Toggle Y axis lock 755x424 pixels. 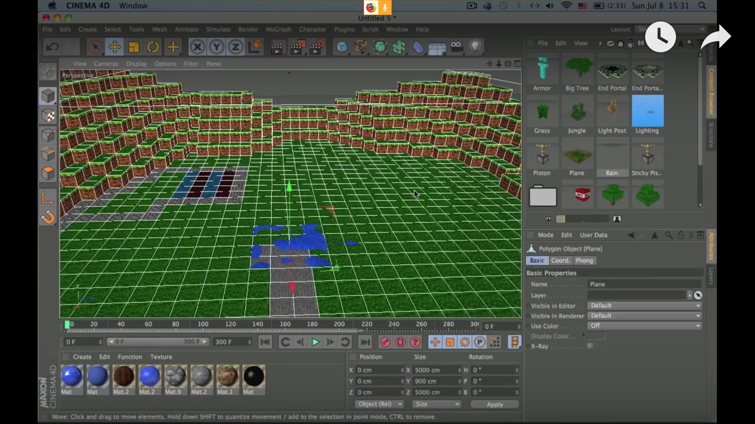tap(216, 47)
